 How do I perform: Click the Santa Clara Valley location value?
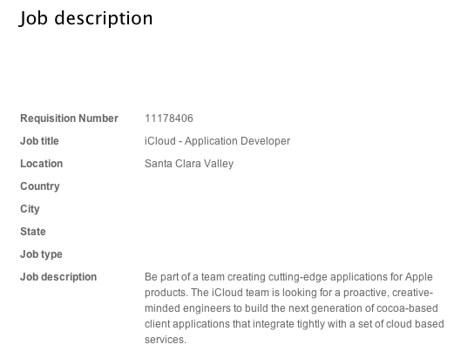pyautogui.click(x=189, y=164)
